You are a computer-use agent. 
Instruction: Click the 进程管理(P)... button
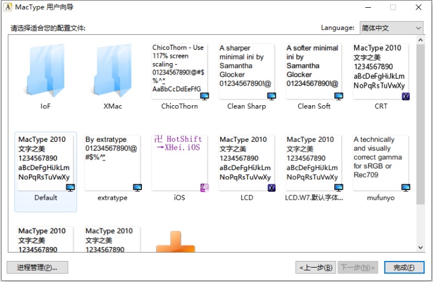click(x=37, y=268)
